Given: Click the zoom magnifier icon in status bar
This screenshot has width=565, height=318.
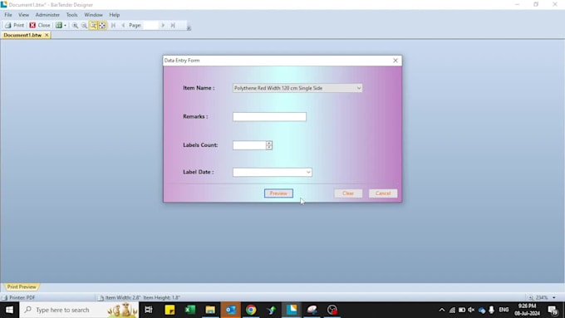Looking at the screenshot, I should click(x=530, y=297).
